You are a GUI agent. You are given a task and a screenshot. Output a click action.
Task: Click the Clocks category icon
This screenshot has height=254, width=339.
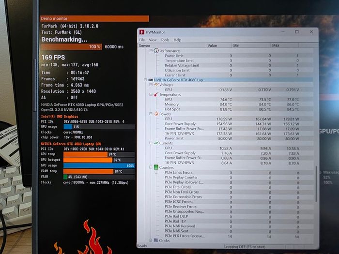pos(155,240)
